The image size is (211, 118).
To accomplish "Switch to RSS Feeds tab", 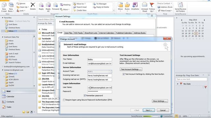I will (78, 33).
